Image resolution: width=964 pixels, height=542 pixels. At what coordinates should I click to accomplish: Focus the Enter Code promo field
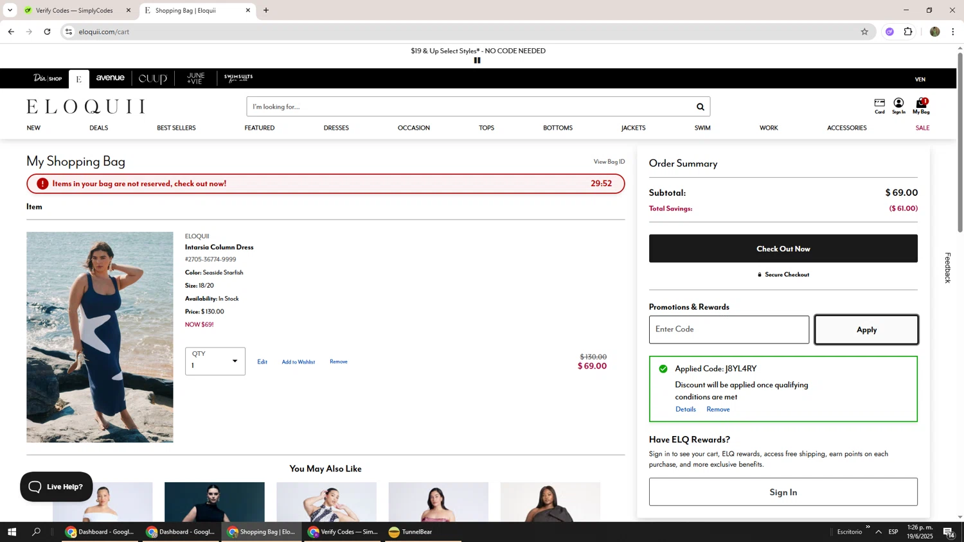[x=729, y=329]
